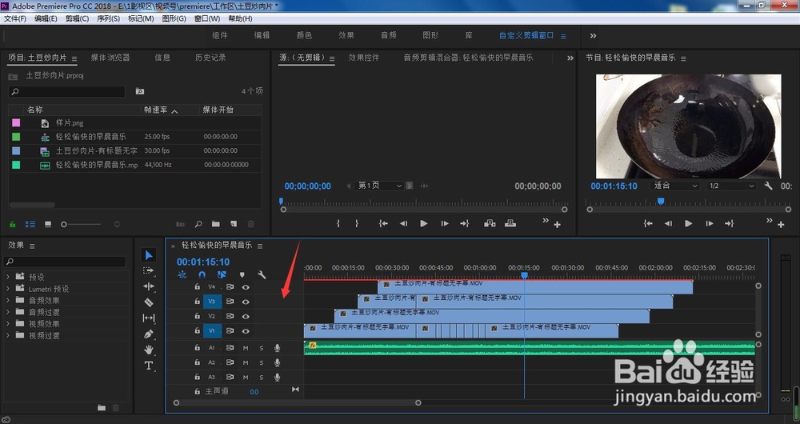Image resolution: width=800 pixels, height=424 pixels.
Task: Click the Program monitor playhead marker
Action: pyautogui.click(x=661, y=202)
